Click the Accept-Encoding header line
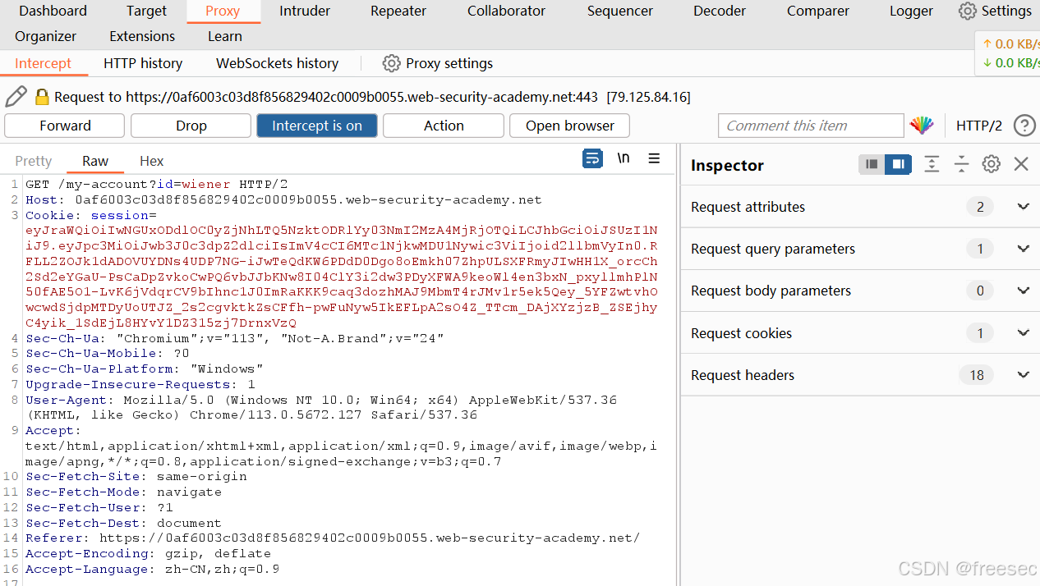 [x=148, y=554]
